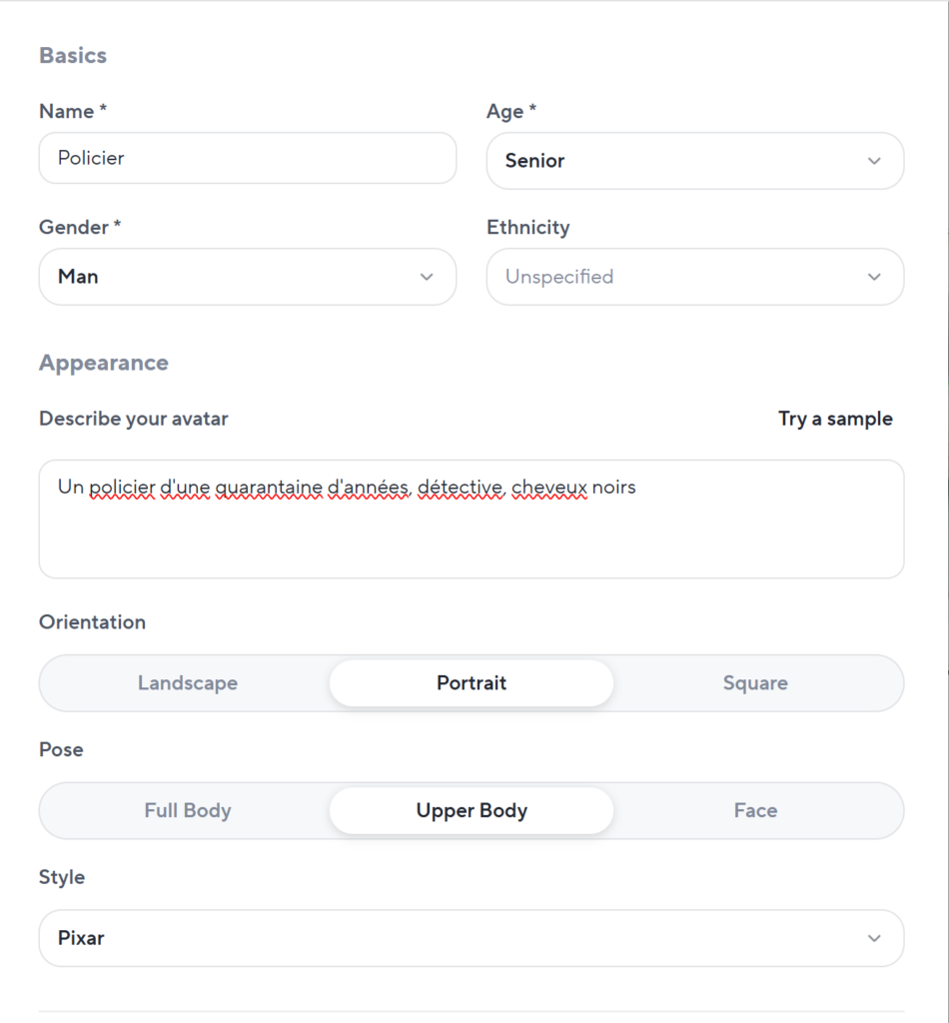Expand the Ethnicity Unspecified dropdown
Screen dimensions: 949x1023
(x=679, y=277)
